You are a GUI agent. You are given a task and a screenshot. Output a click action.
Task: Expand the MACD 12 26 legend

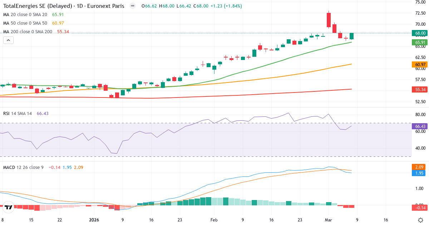coord(23,167)
